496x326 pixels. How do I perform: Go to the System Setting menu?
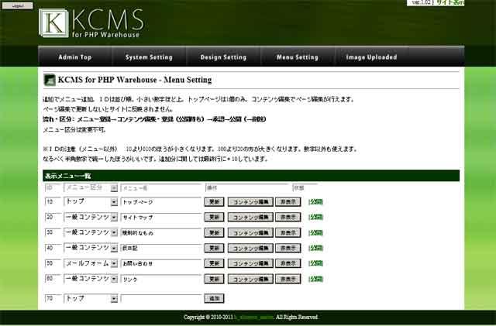click(x=147, y=57)
